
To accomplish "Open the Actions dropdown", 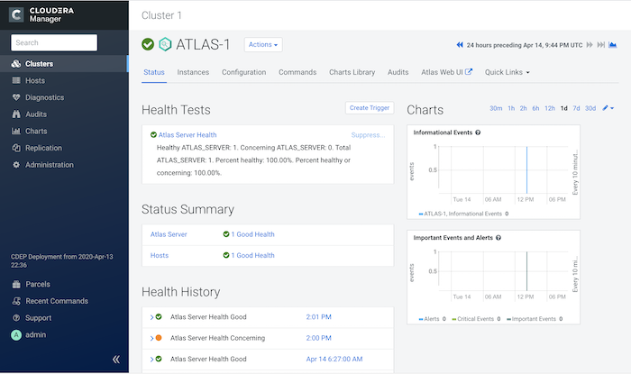I will [x=263, y=44].
